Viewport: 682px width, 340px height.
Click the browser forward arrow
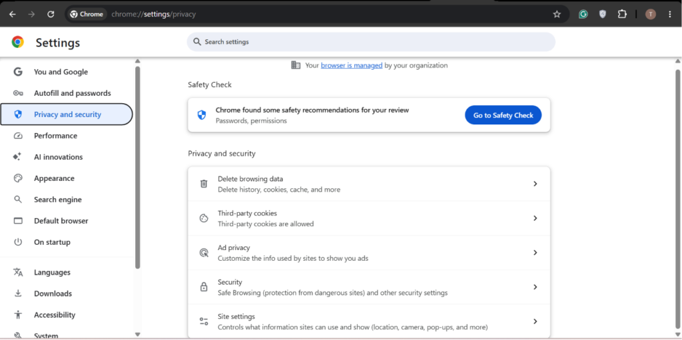[x=31, y=15]
